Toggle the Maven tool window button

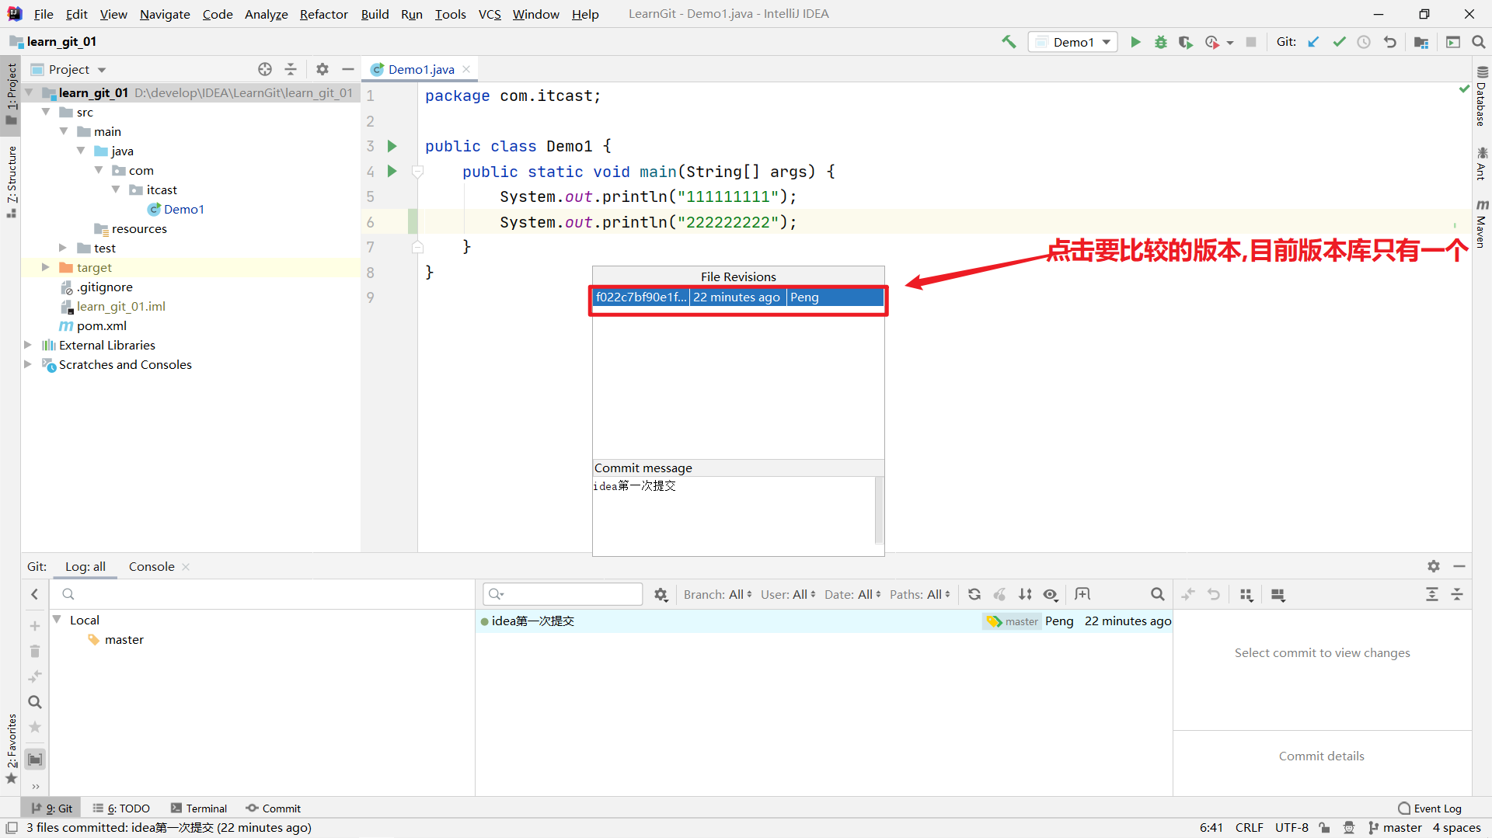pos(1482,223)
